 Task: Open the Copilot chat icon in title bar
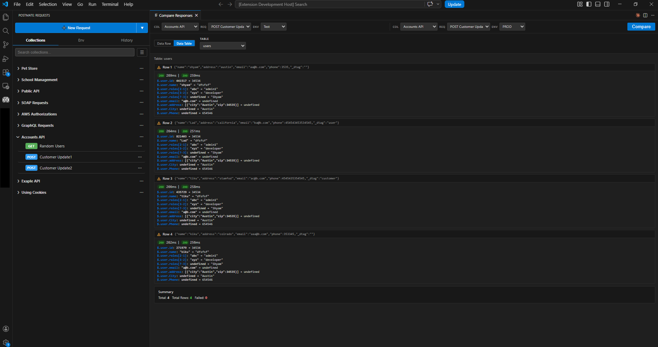(x=430, y=4)
